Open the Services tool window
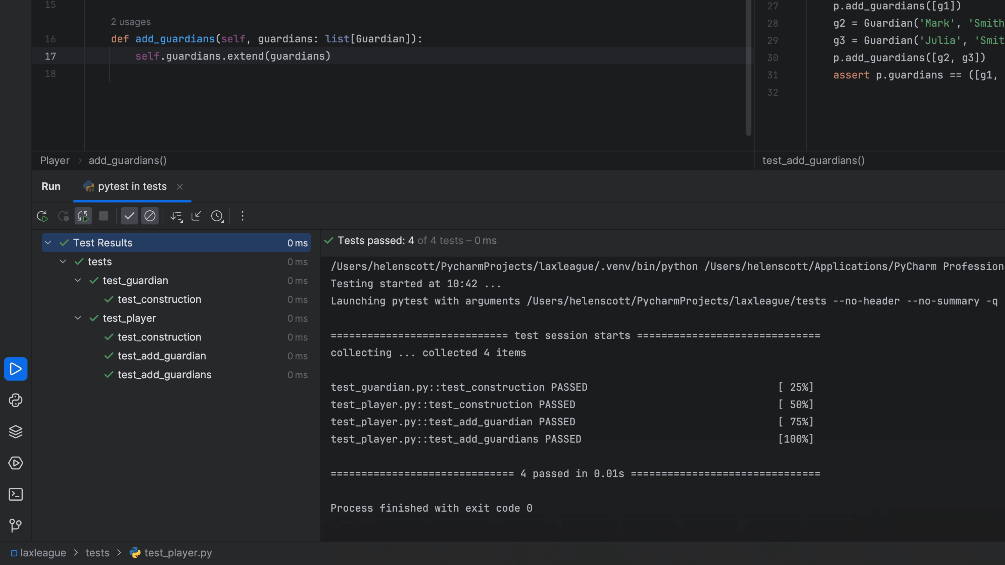The height and width of the screenshot is (565, 1005). coord(16,463)
